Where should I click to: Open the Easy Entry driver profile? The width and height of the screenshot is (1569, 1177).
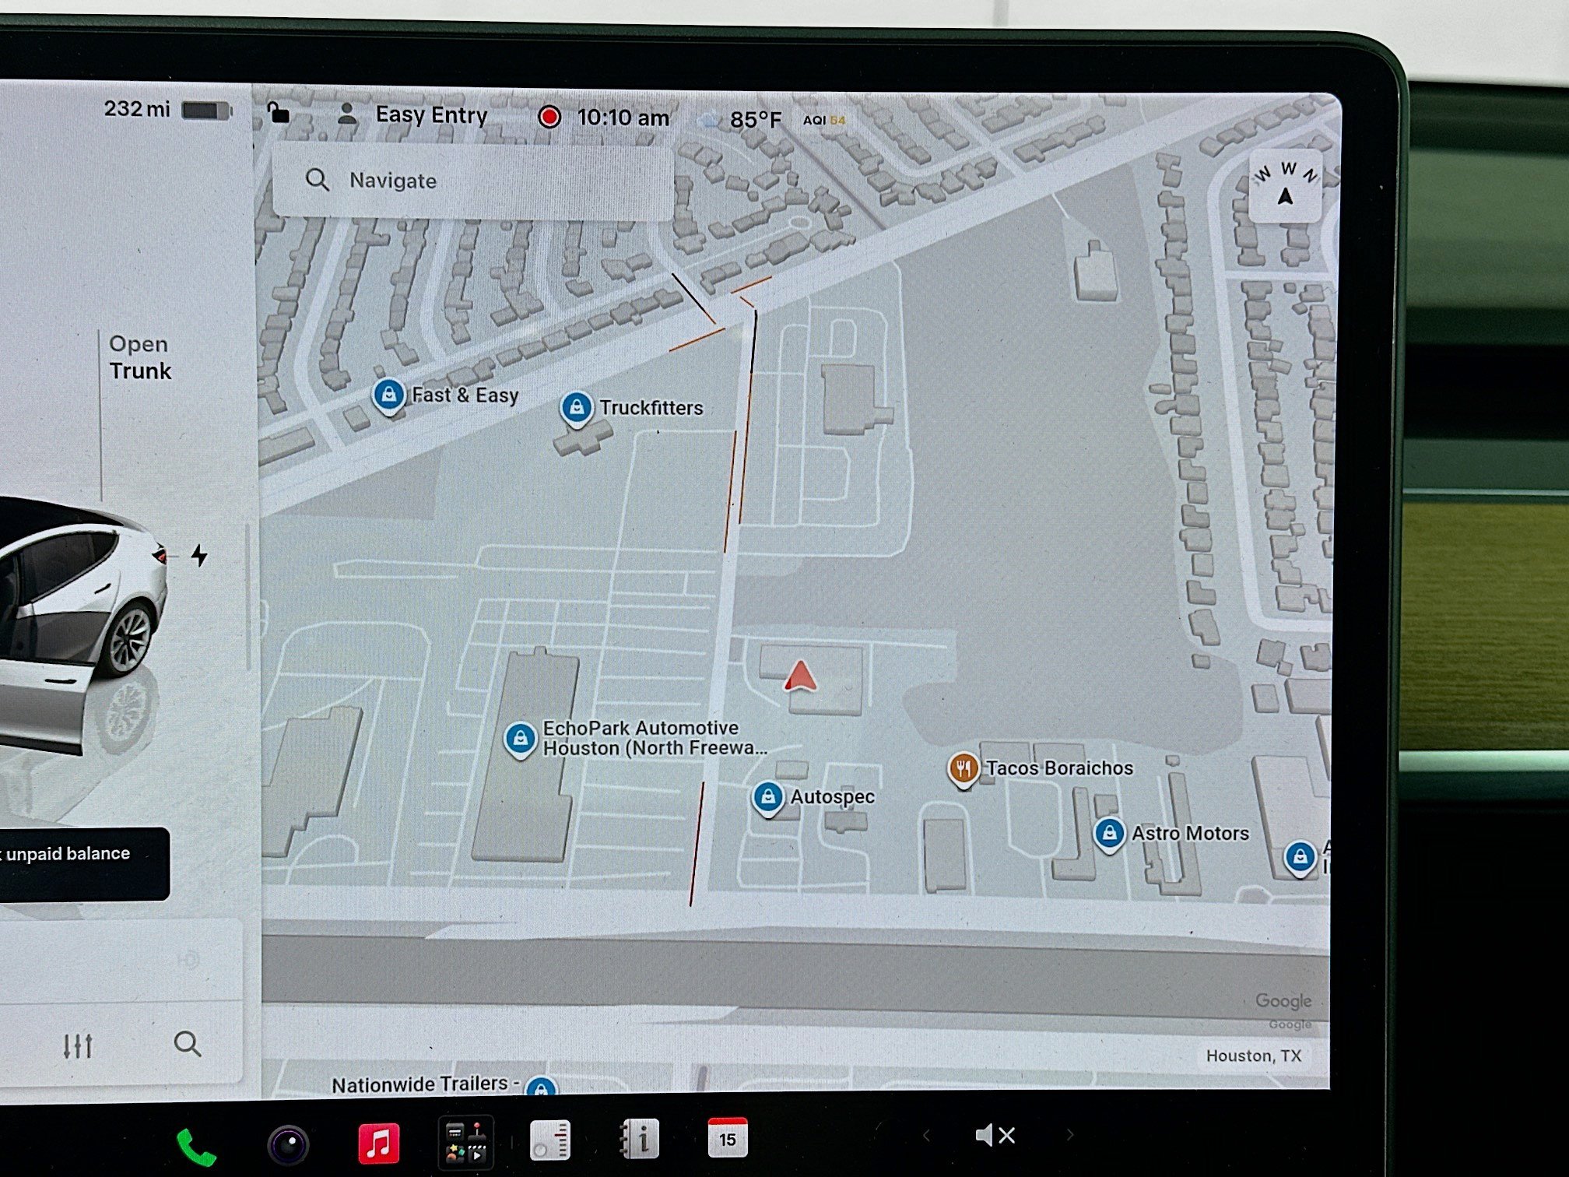pos(413,115)
